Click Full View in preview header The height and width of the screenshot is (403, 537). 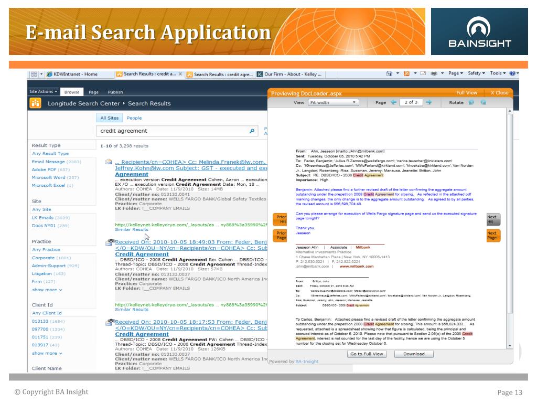click(466, 93)
